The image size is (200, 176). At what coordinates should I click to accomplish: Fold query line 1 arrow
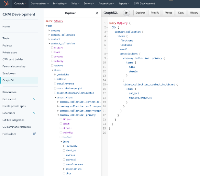(x=107, y=23)
